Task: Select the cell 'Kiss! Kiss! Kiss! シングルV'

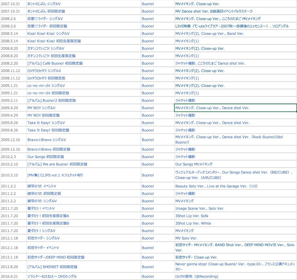Action: pyautogui.click(x=84, y=34)
